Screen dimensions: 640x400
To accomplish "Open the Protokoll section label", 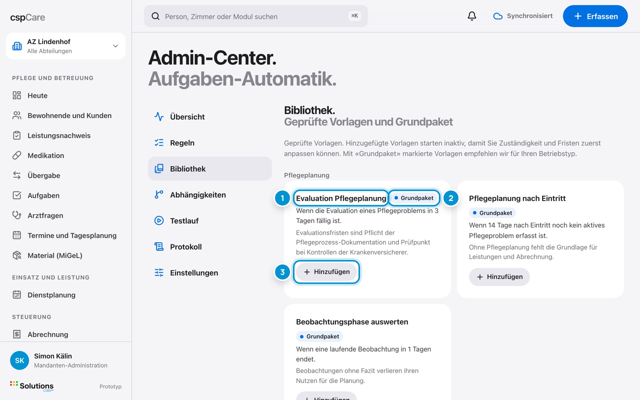I will (186, 247).
